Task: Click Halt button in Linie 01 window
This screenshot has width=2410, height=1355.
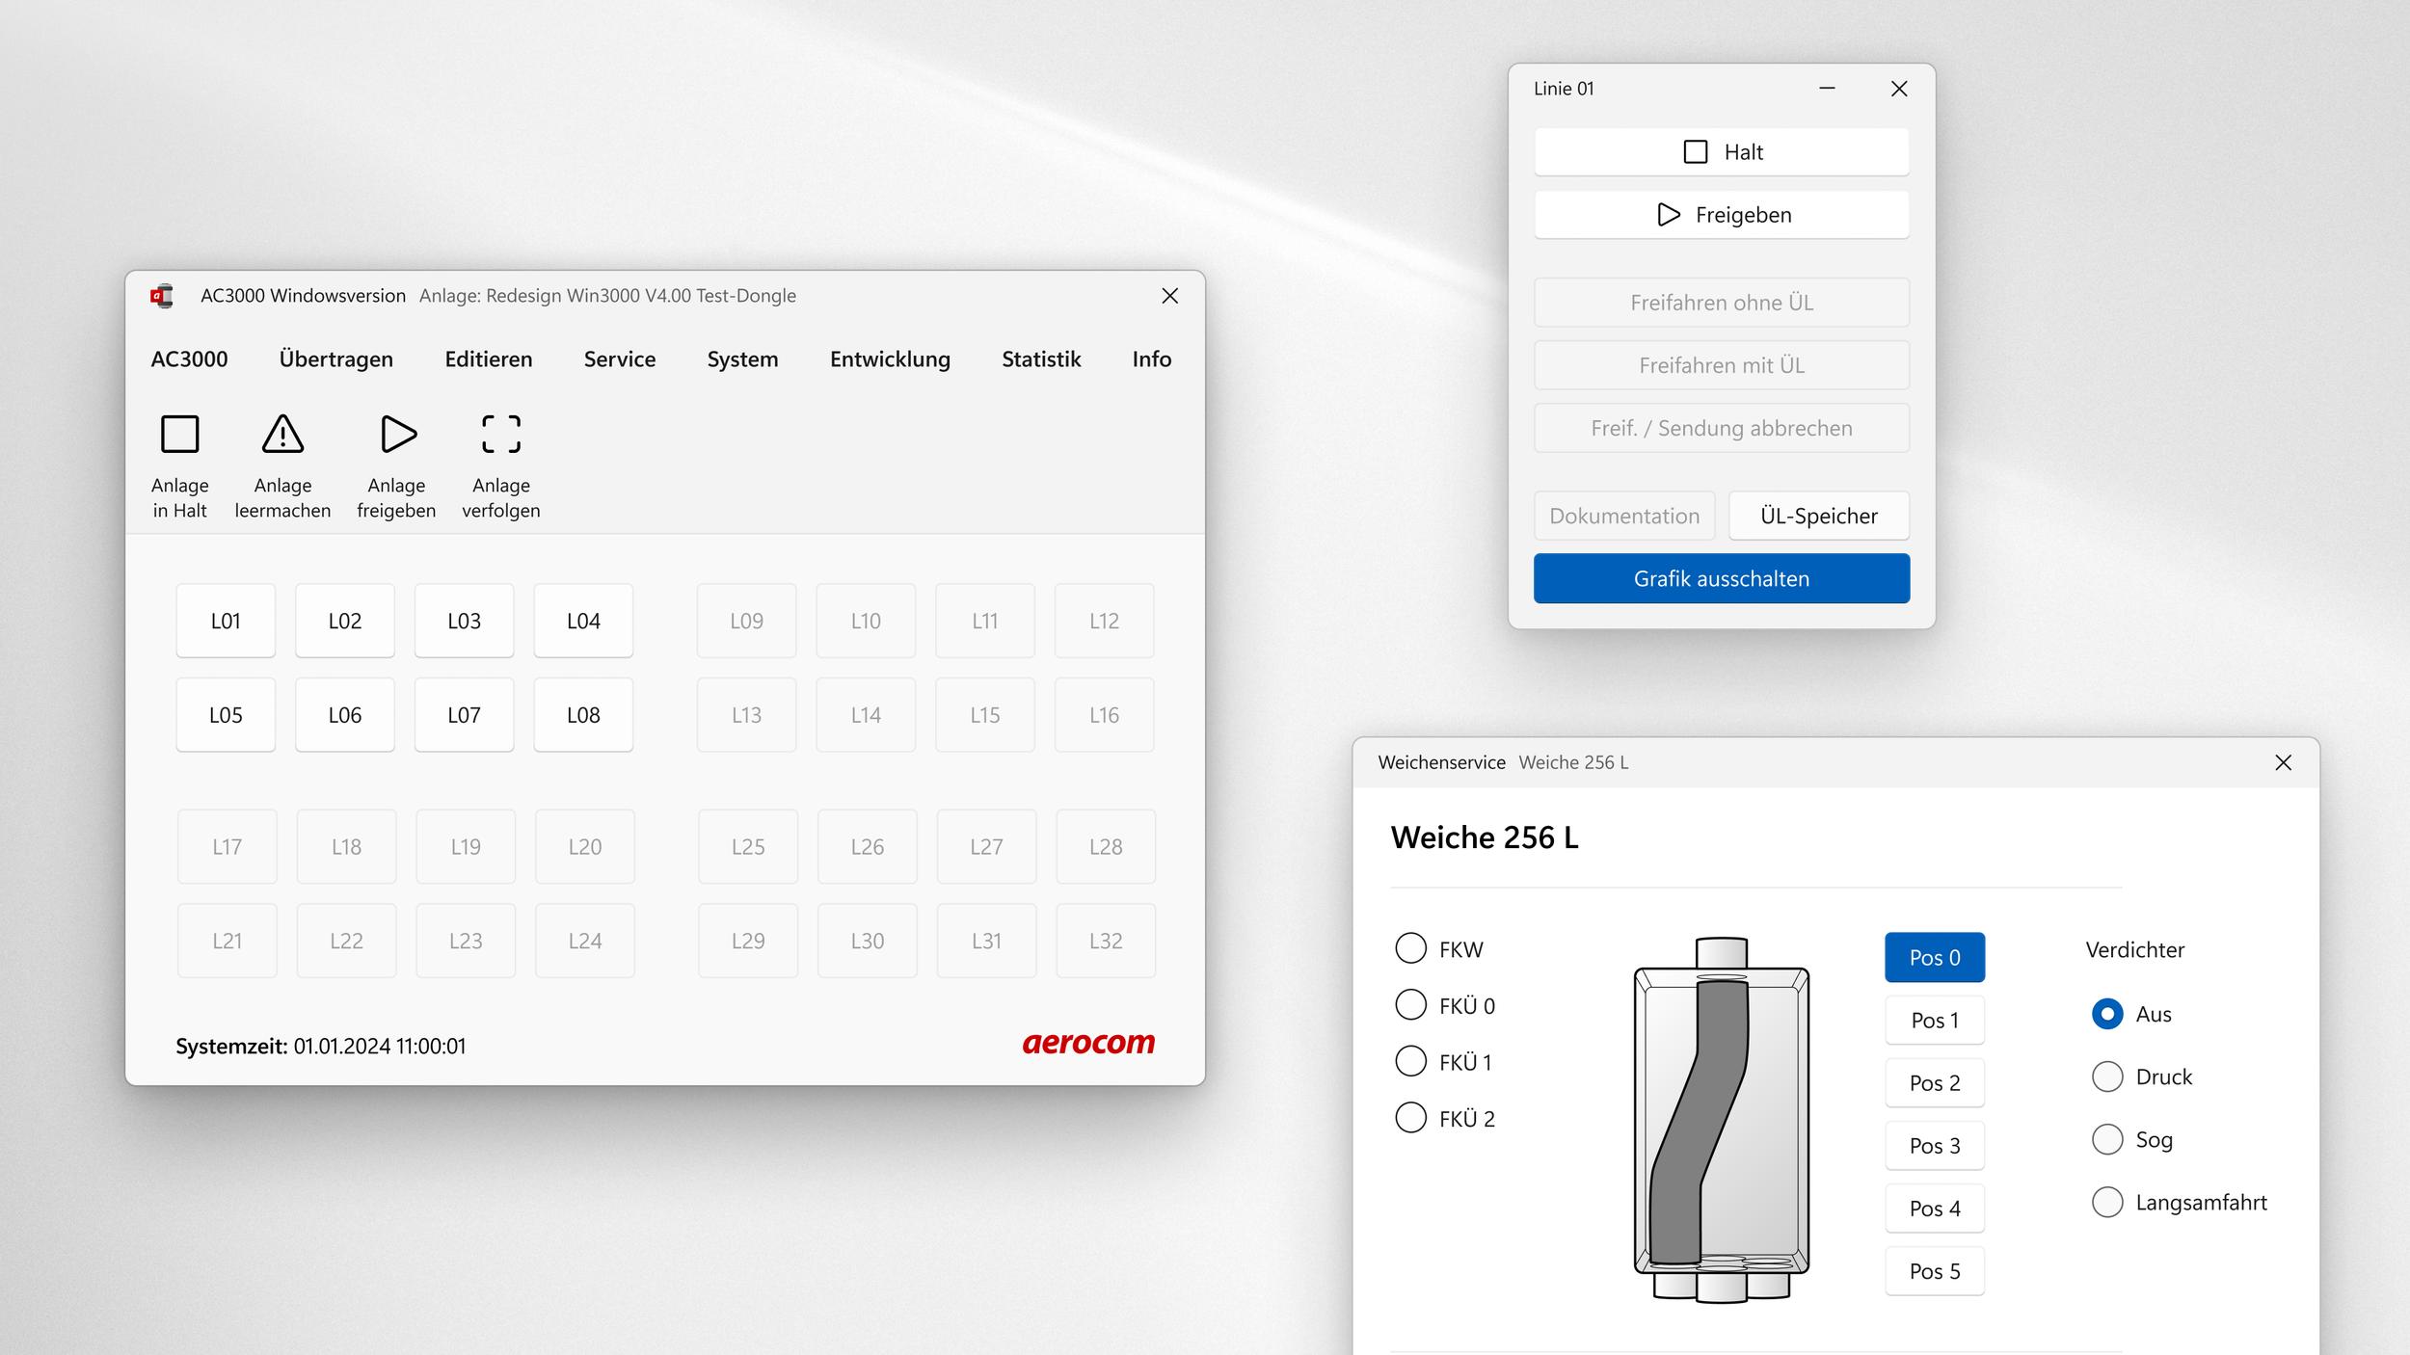Action: coord(1722,152)
